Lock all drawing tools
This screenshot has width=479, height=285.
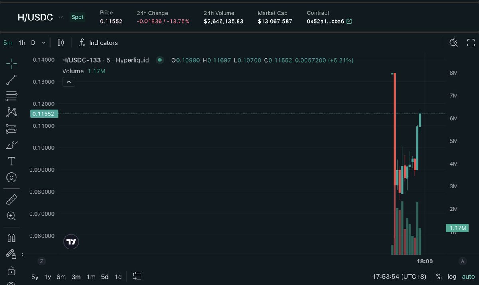tap(12, 271)
